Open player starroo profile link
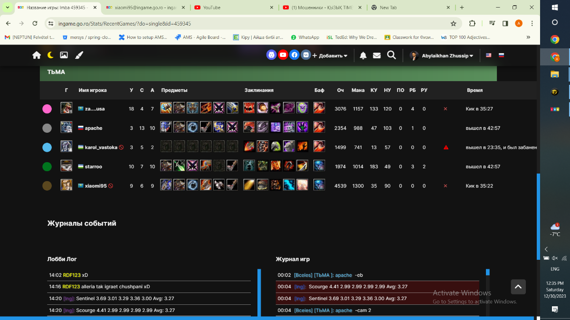Screen dimensions: 570x320 (93, 166)
